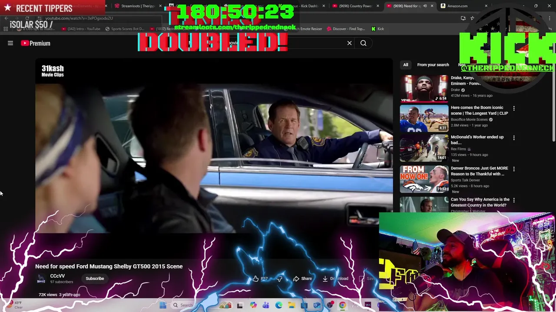The height and width of the screenshot is (312, 556).
Task: Open Intro - YouTube bookmark
Action: point(81,29)
